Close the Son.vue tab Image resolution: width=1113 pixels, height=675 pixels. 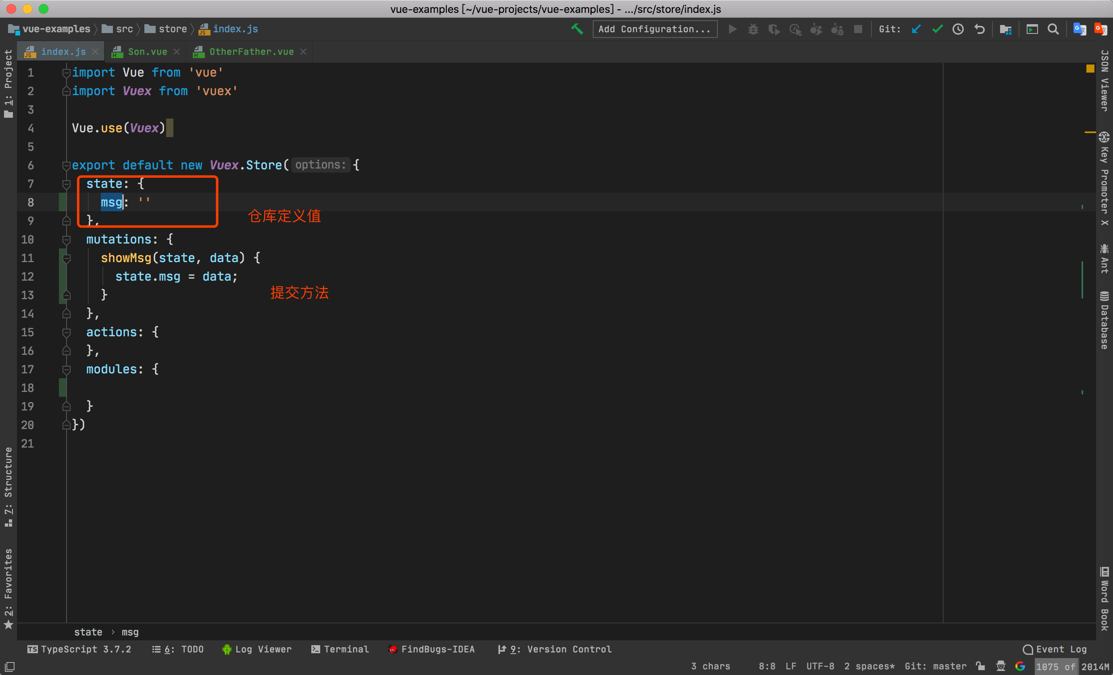(177, 52)
